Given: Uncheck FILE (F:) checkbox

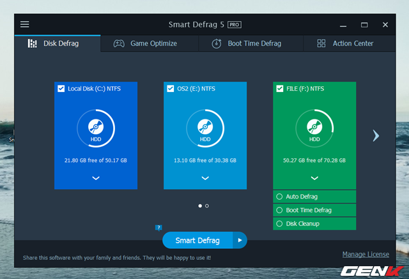Looking at the screenshot, I should [x=280, y=89].
